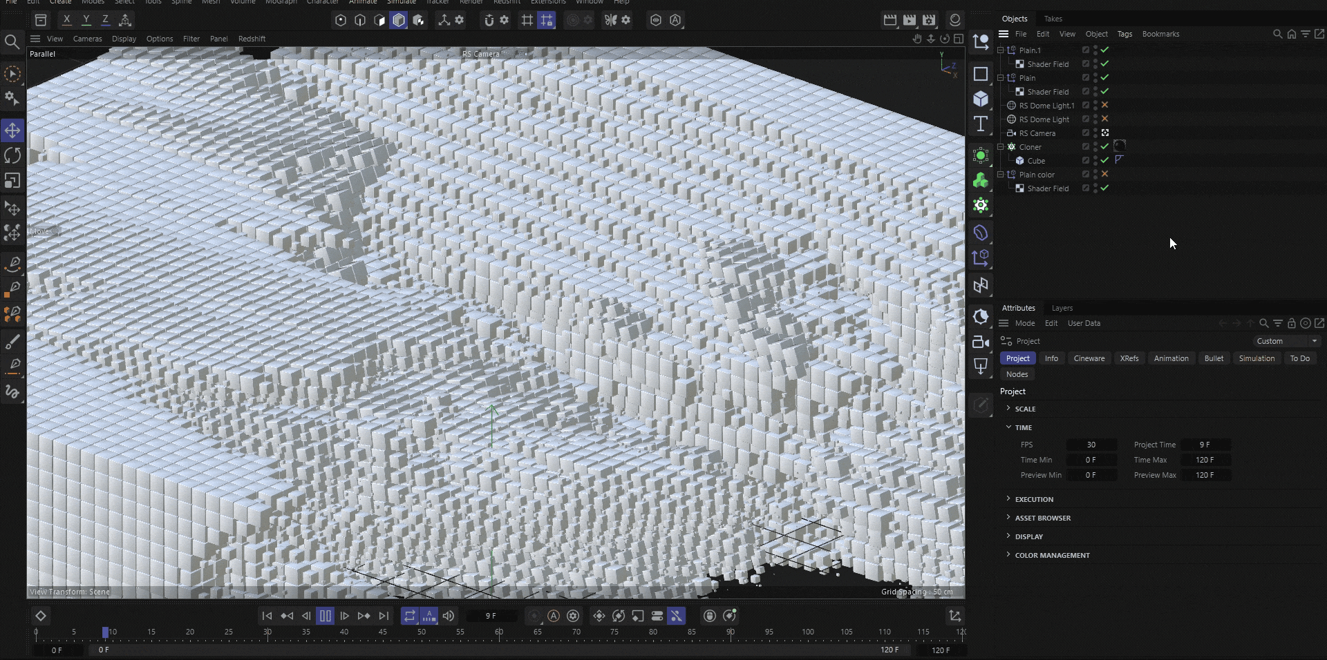Open the Cineware project tab
This screenshot has height=660, width=1327.
pos(1089,358)
